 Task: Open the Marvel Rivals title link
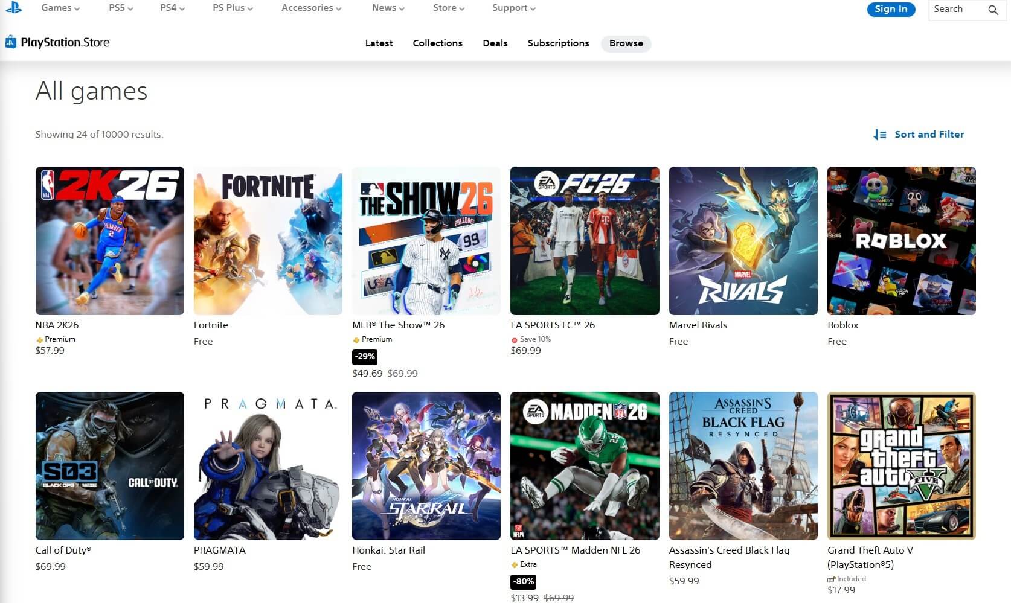(698, 325)
